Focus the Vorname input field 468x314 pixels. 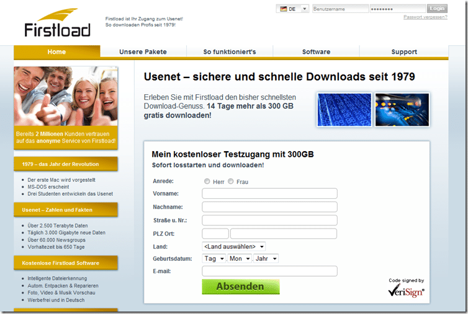click(269, 193)
